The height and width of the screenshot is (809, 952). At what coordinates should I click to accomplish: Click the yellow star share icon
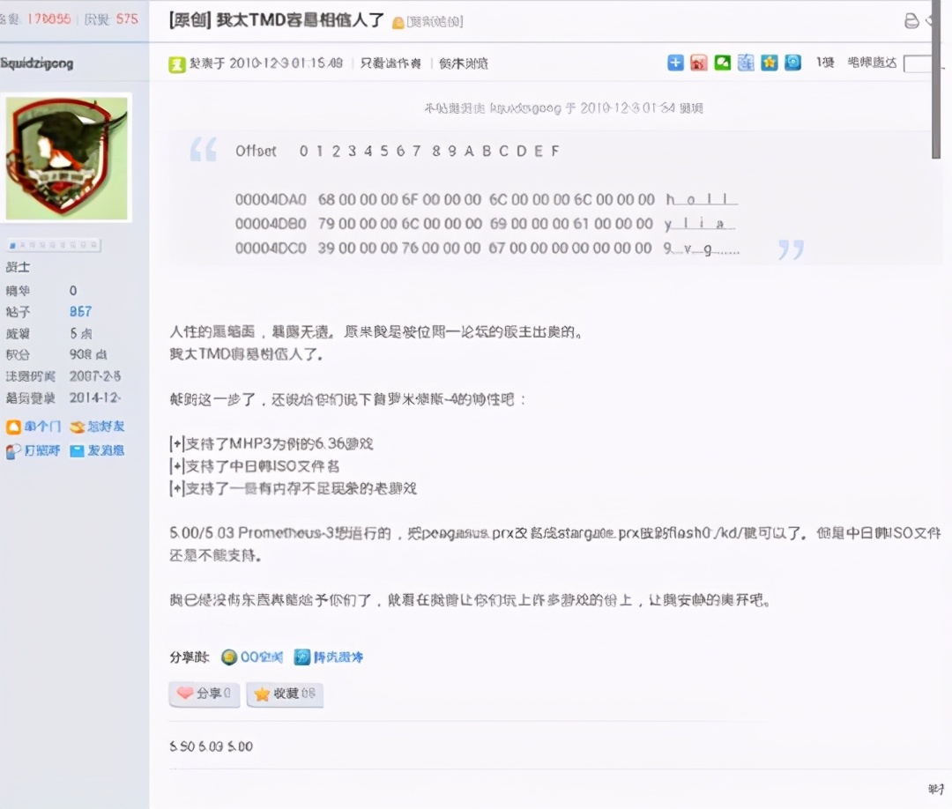pos(770,63)
